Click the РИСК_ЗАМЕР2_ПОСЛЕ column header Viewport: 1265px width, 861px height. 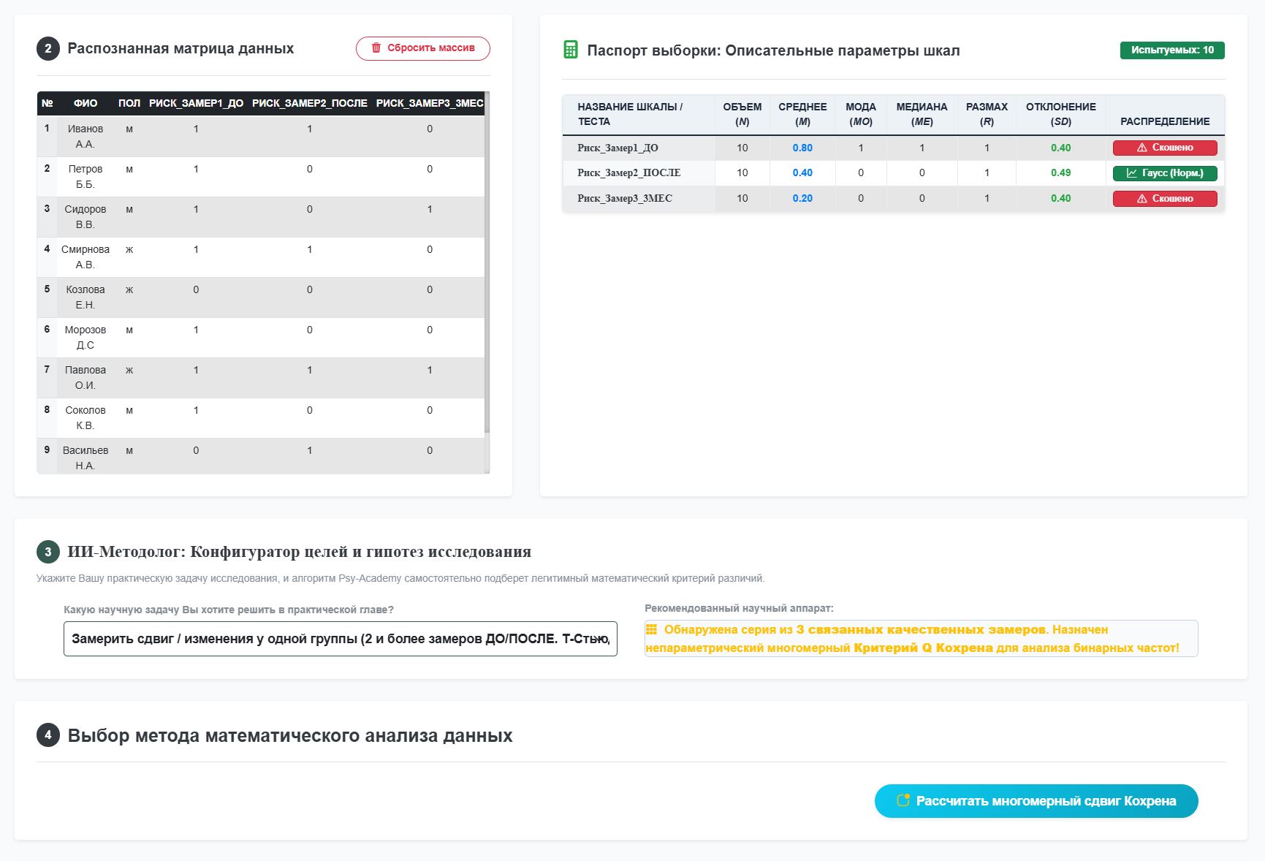tap(310, 103)
